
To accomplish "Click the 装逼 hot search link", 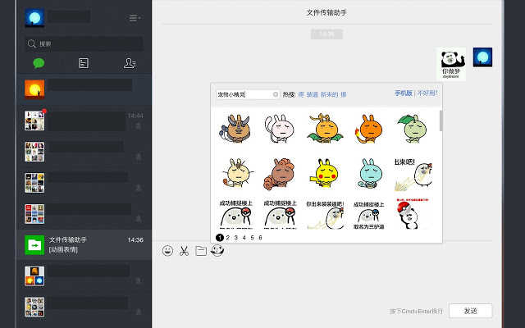I will tap(312, 95).
